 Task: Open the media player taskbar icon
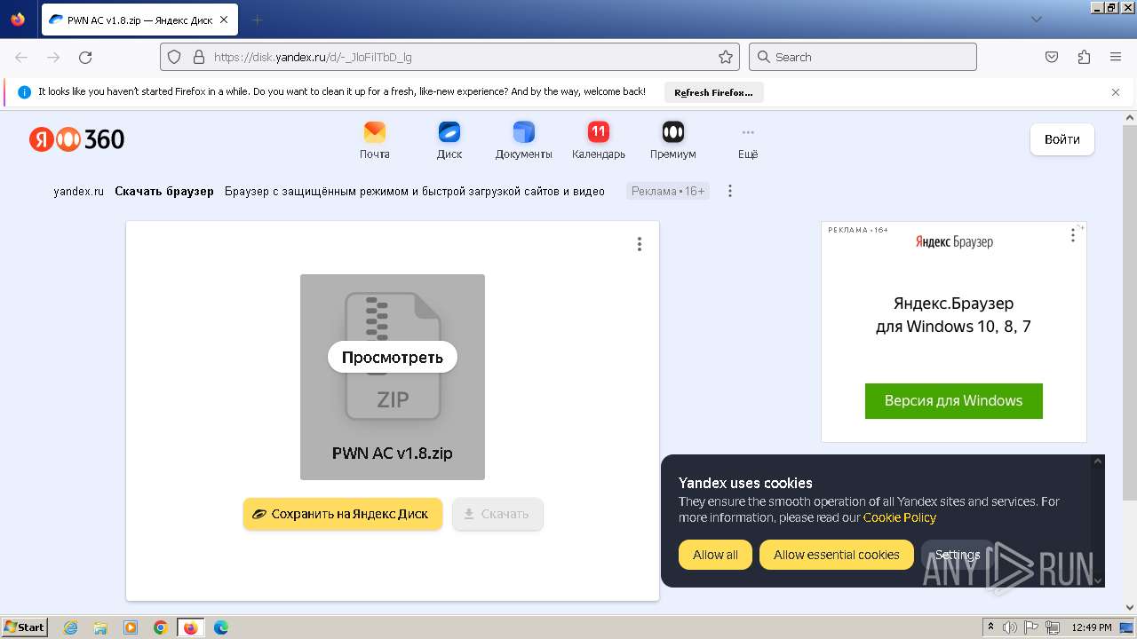pos(131,627)
